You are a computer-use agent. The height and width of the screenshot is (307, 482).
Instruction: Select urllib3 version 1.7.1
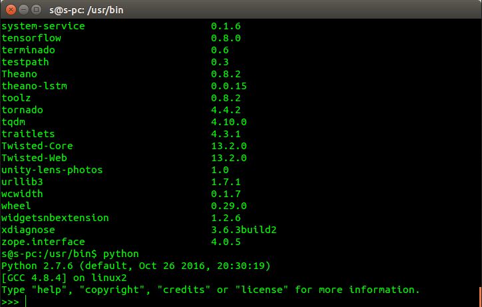(226, 182)
